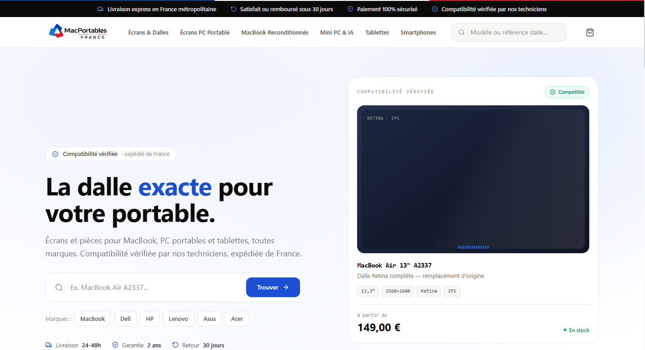The image size is (645, 350).
Task: Click the refund arrow icon in top banner
Action: (x=233, y=9)
